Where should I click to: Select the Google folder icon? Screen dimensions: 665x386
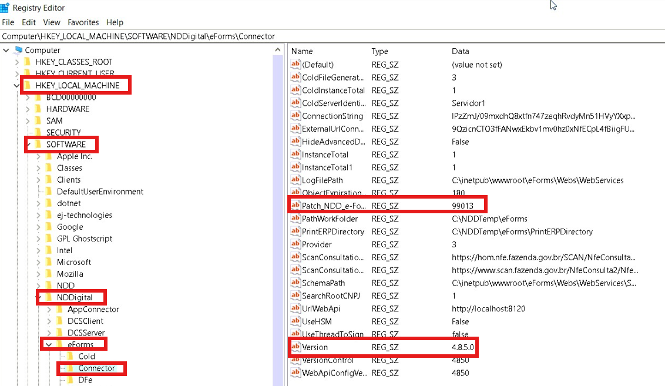click(49, 227)
